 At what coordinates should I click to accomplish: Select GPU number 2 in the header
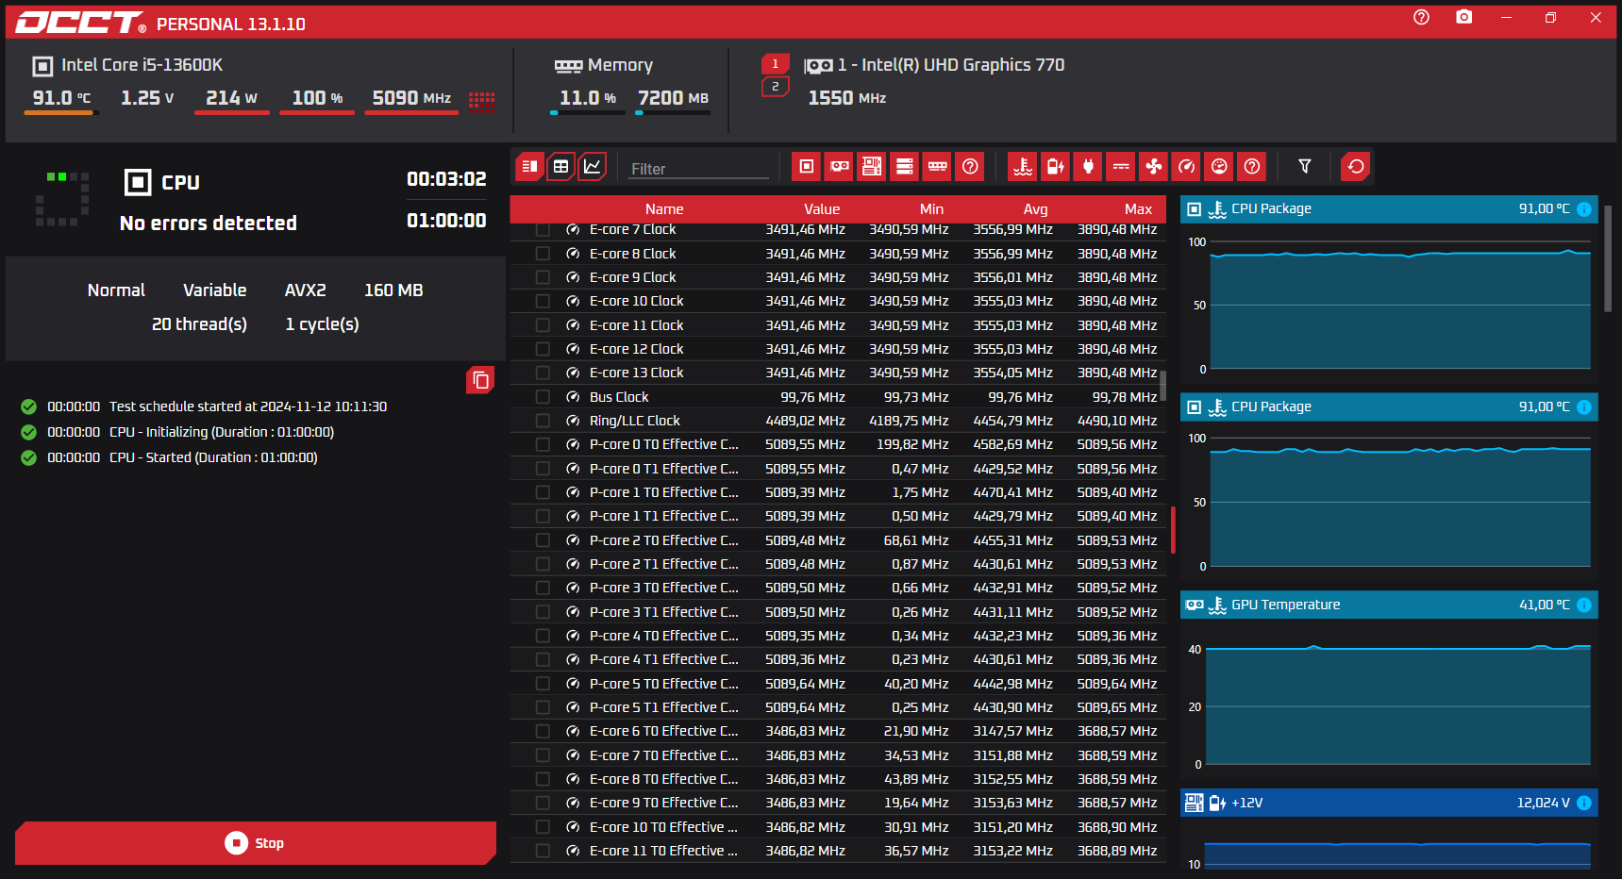[776, 87]
